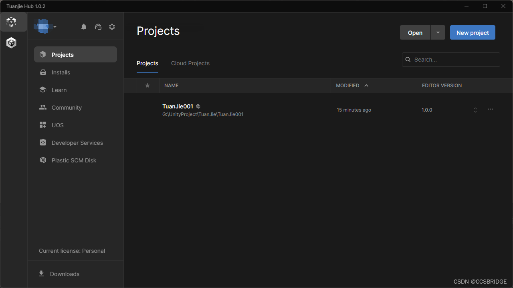Switch to the Cloud Projects tab
The height and width of the screenshot is (288, 513).
coord(190,63)
